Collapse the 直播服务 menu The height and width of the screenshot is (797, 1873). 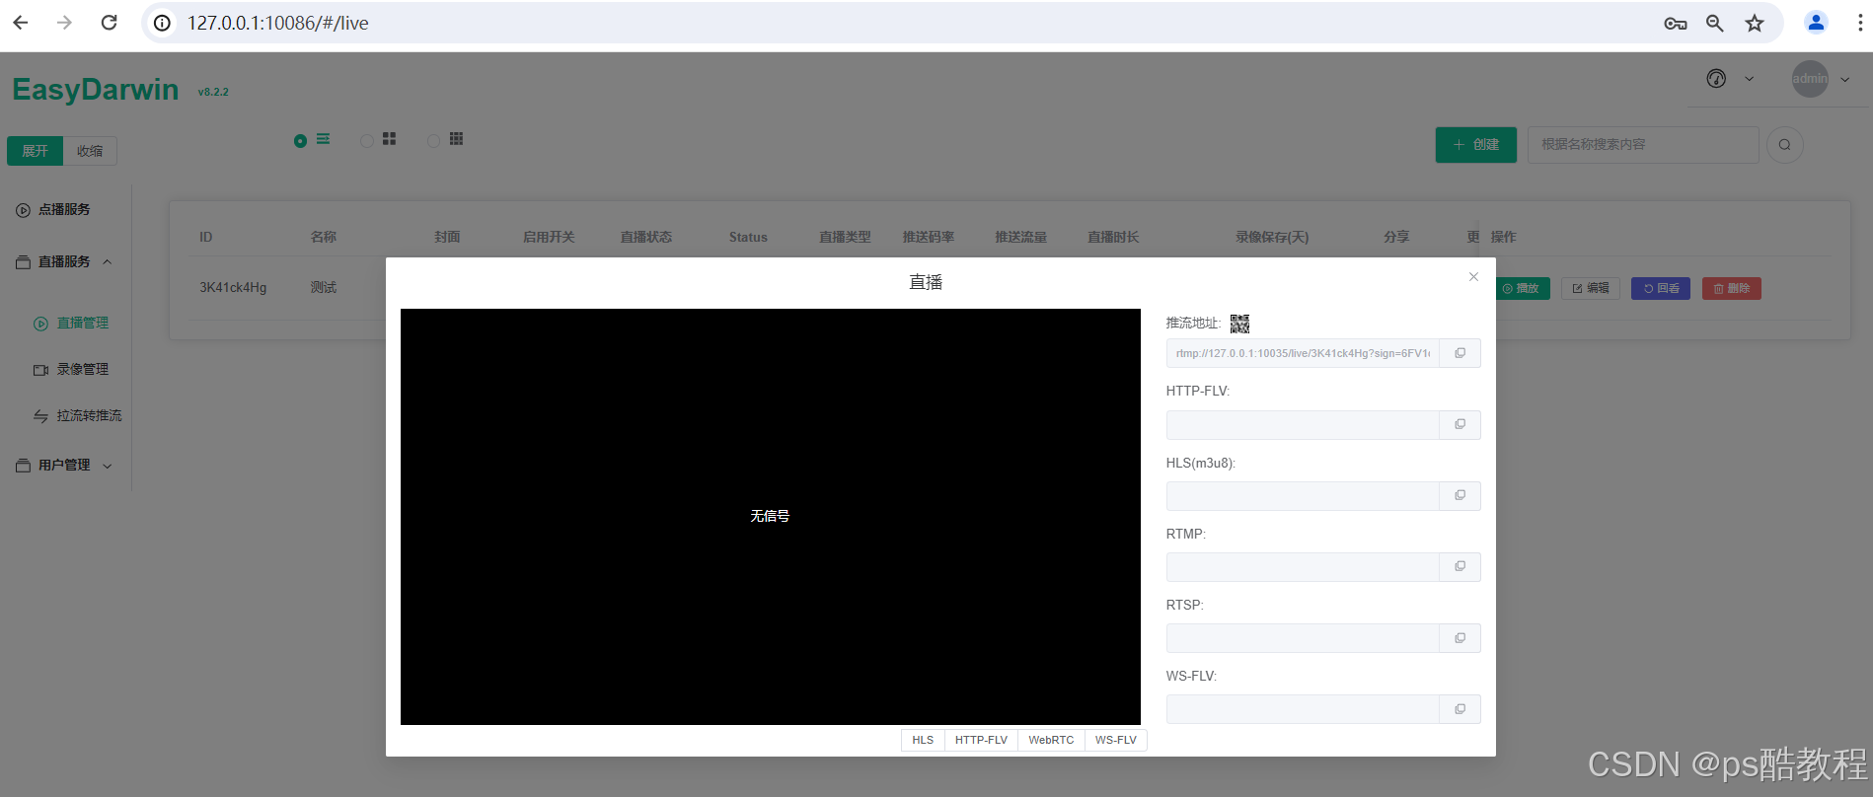tap(108, 261)
